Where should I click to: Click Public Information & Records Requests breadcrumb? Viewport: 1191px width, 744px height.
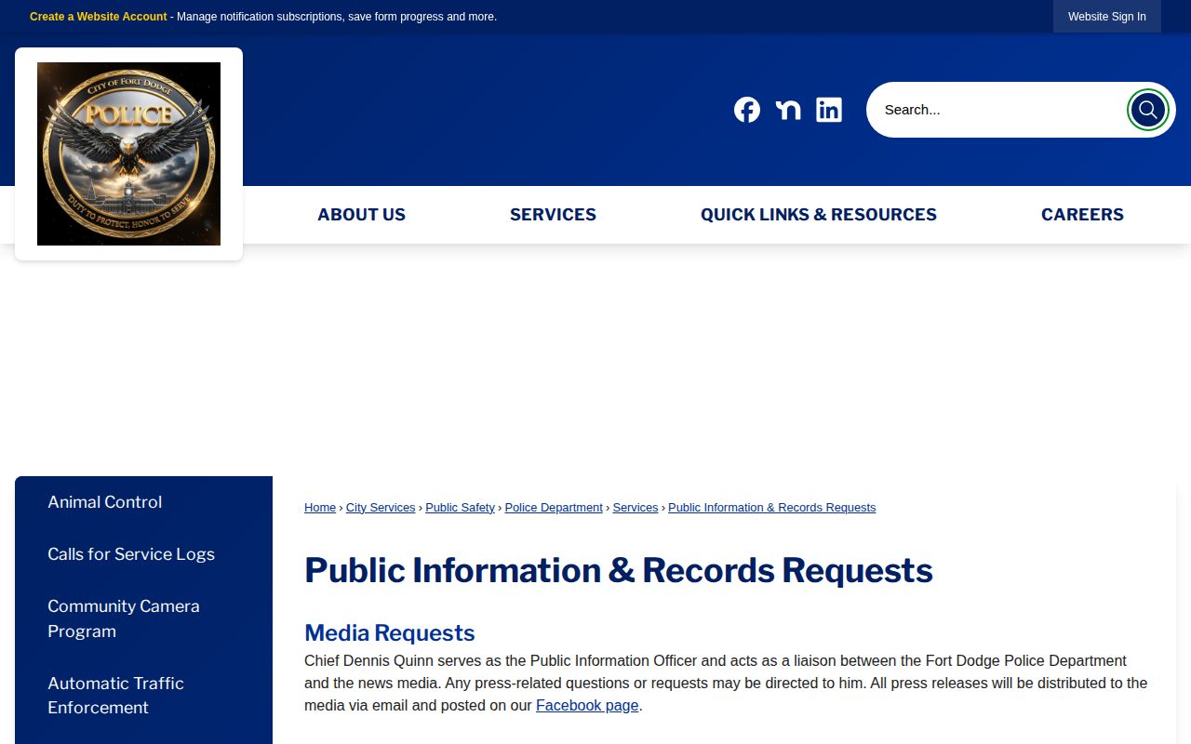[x=772, y=508]
